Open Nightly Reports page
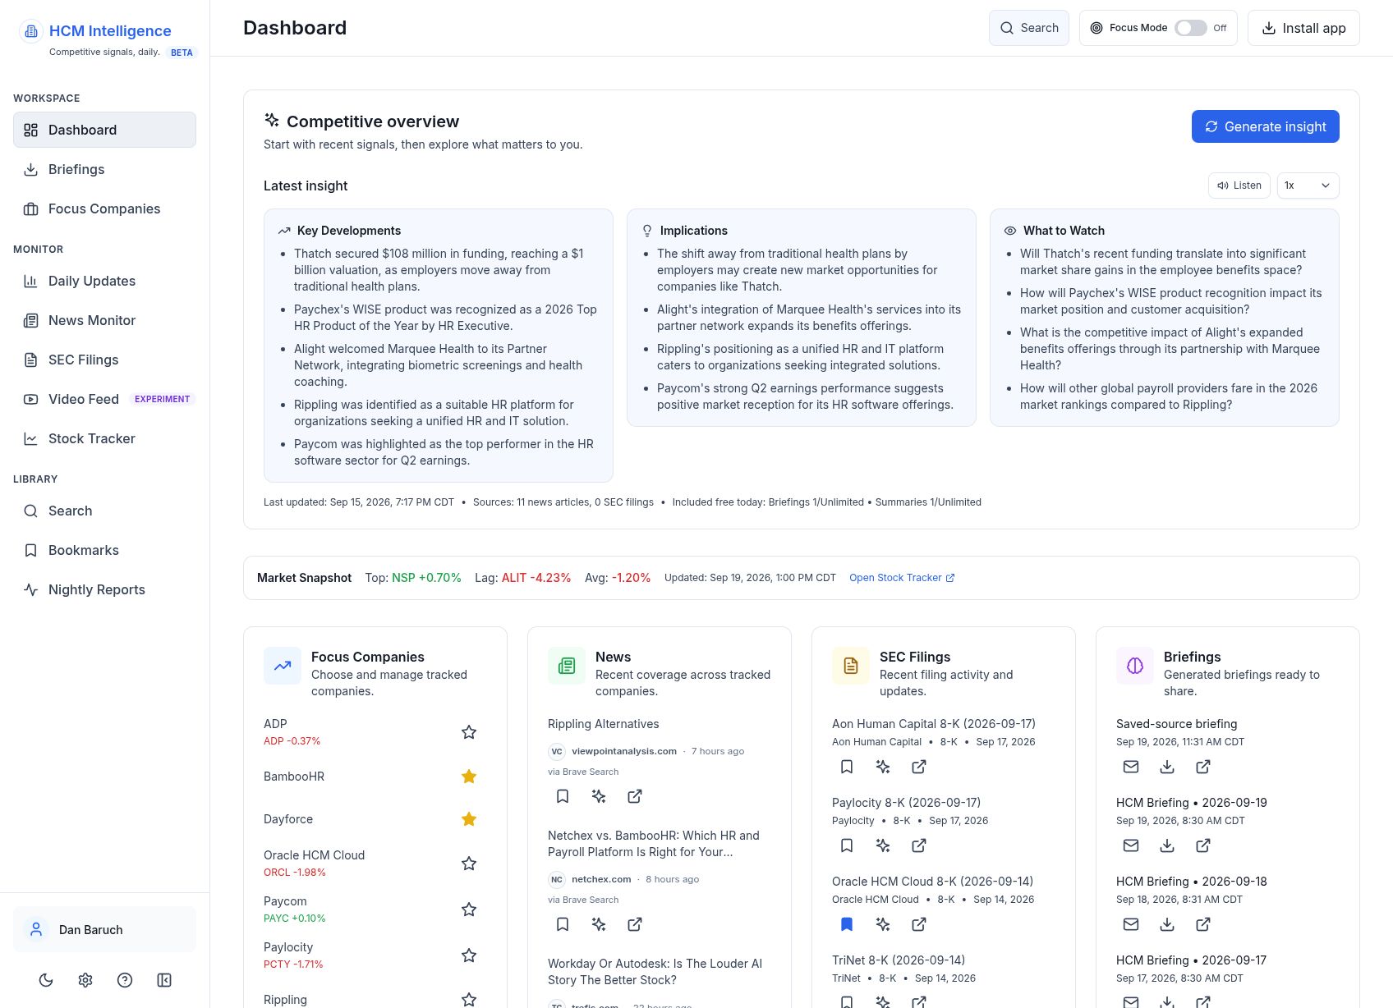1393x1008 pixels. pos(104,589)
